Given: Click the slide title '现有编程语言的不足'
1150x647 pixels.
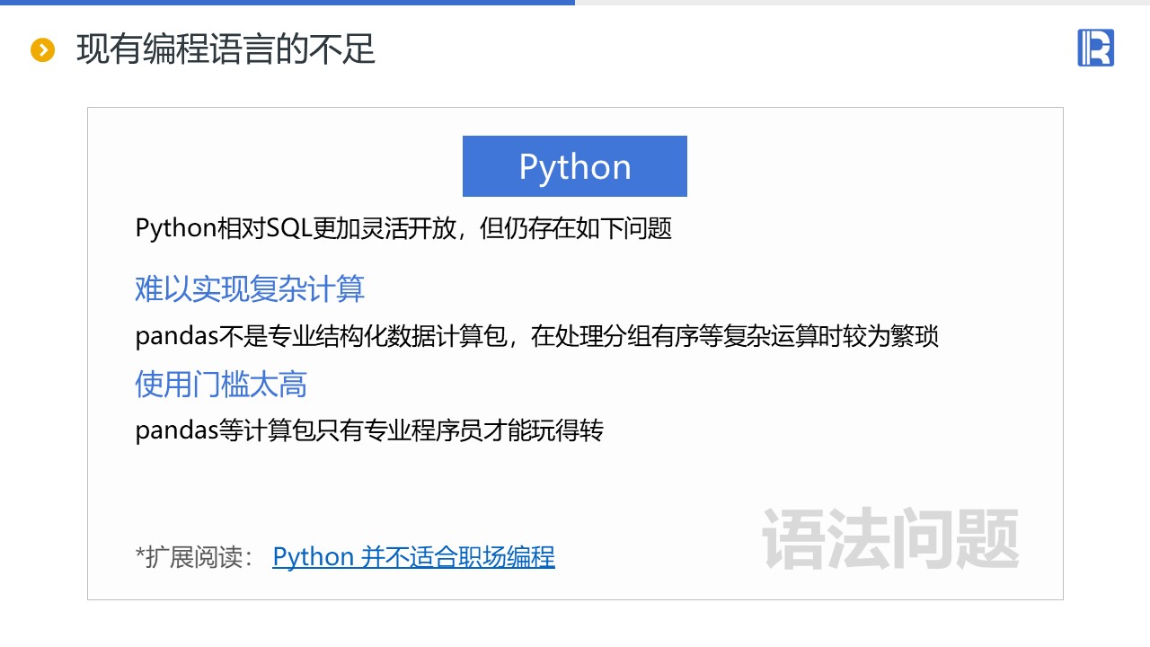Looking at the screenshot, I should (x=226, y=49).
